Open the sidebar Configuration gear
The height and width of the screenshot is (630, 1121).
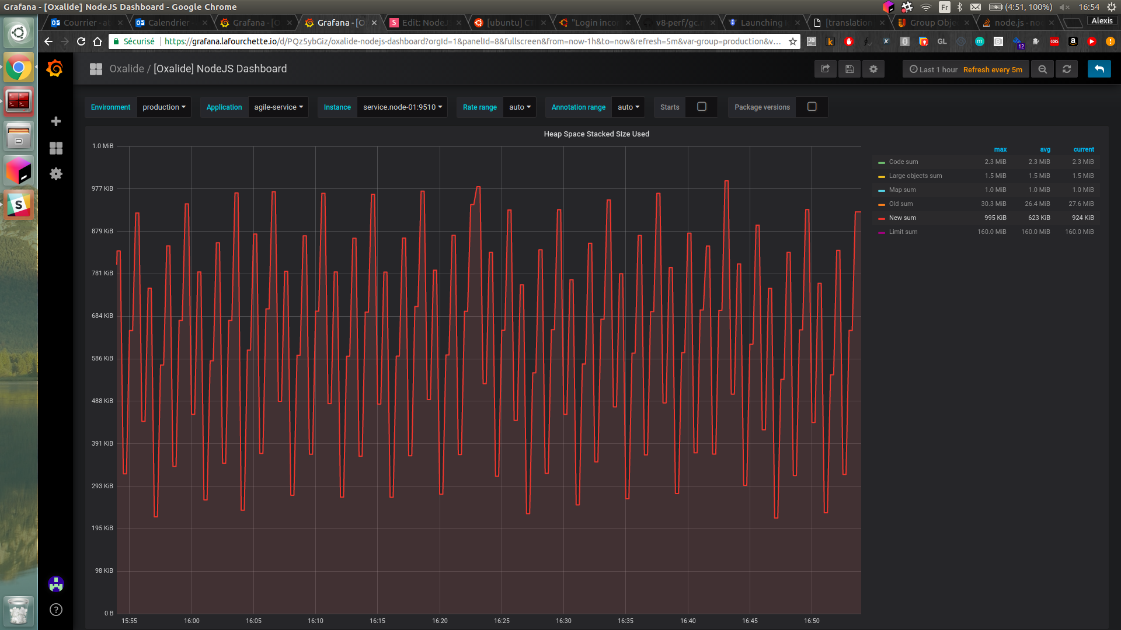coord(56,174)
